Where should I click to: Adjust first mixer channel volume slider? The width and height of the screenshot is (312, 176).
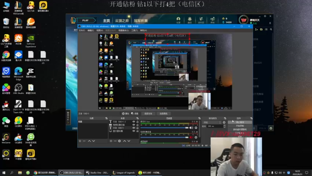pyautogui.click(x=164, y=128)
